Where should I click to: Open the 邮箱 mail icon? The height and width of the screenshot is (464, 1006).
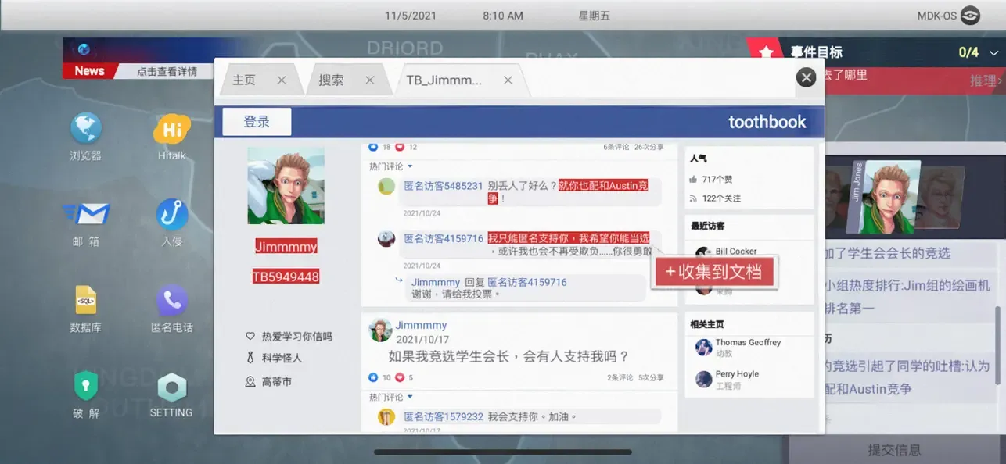coord(86,214)
